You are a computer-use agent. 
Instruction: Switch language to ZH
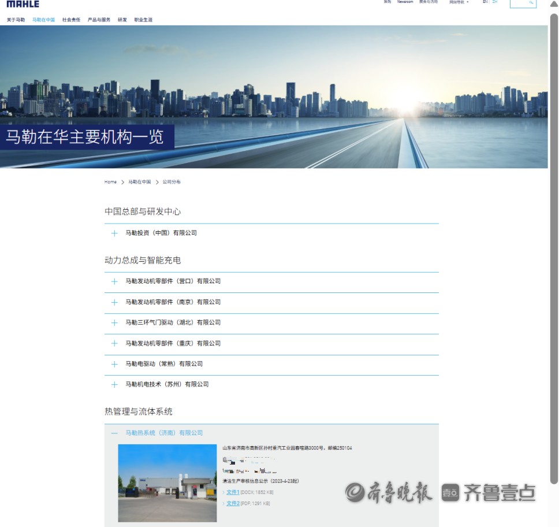[x=495, y=2]
